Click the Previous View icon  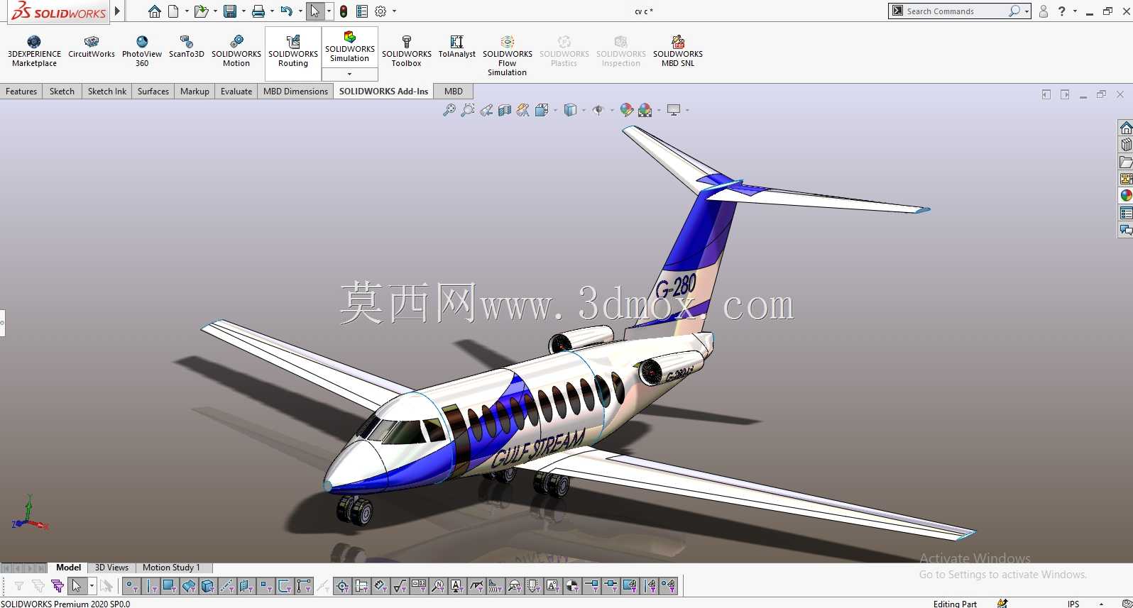486,110
